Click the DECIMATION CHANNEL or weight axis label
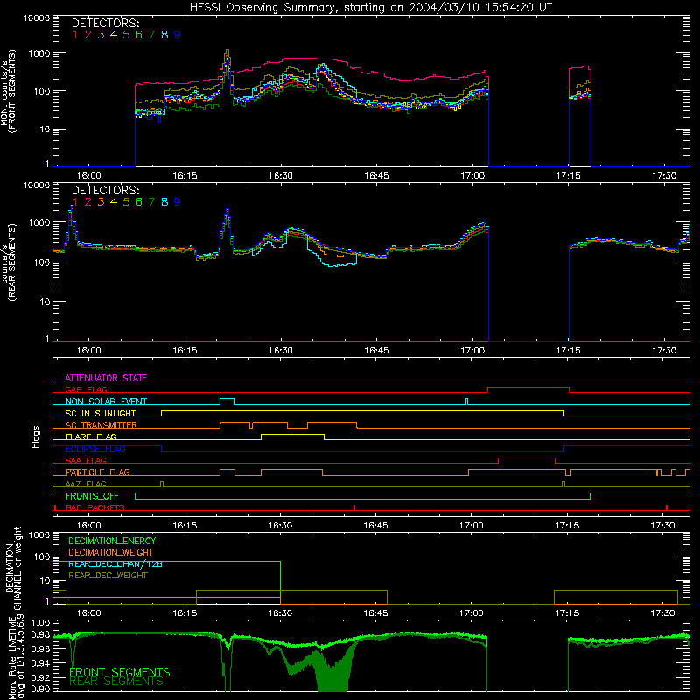Image resolution: width=700 pixels, height=700 pixels. [x=13, y=568]
